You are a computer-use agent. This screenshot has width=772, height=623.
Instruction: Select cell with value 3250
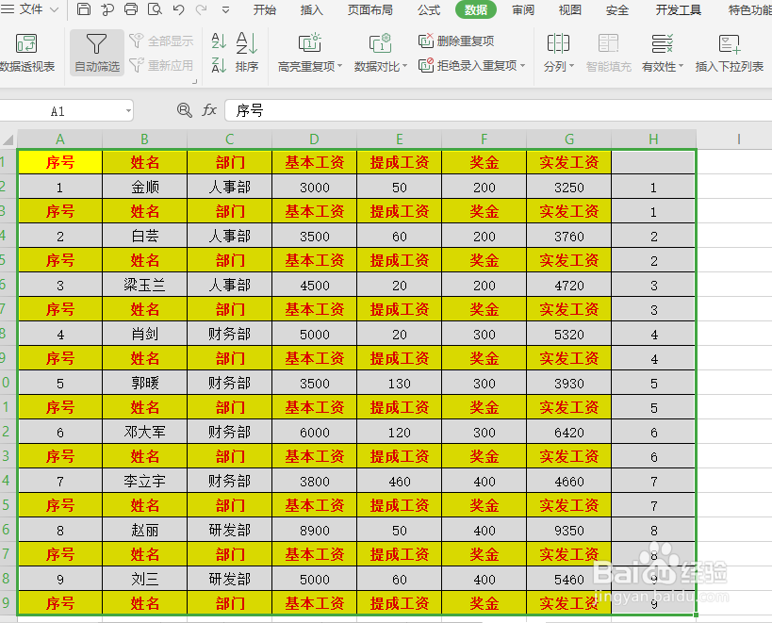click(569, 187)
